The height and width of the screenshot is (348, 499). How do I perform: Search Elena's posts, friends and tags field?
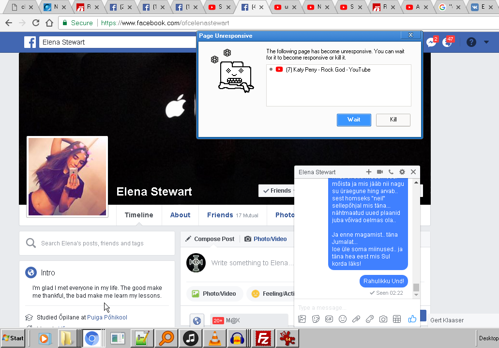click(97, 243)
